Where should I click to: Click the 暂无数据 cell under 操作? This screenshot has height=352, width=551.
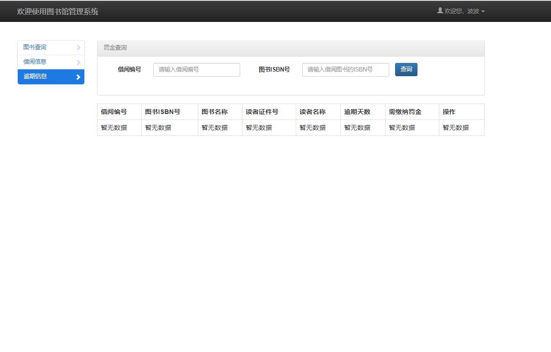pos(456,128)
